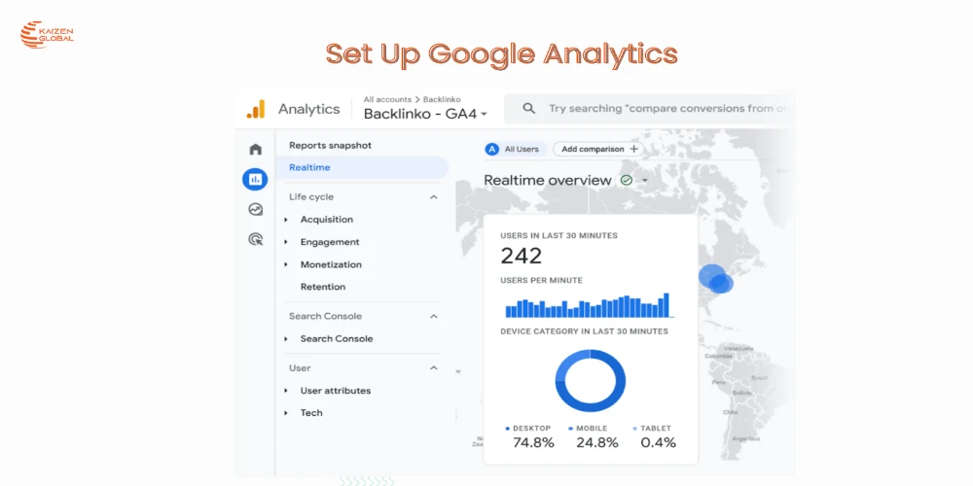The width and height of the screenshot is (973, 486).
Task: Open Reports snapshot
Action: tap(330, 145)
